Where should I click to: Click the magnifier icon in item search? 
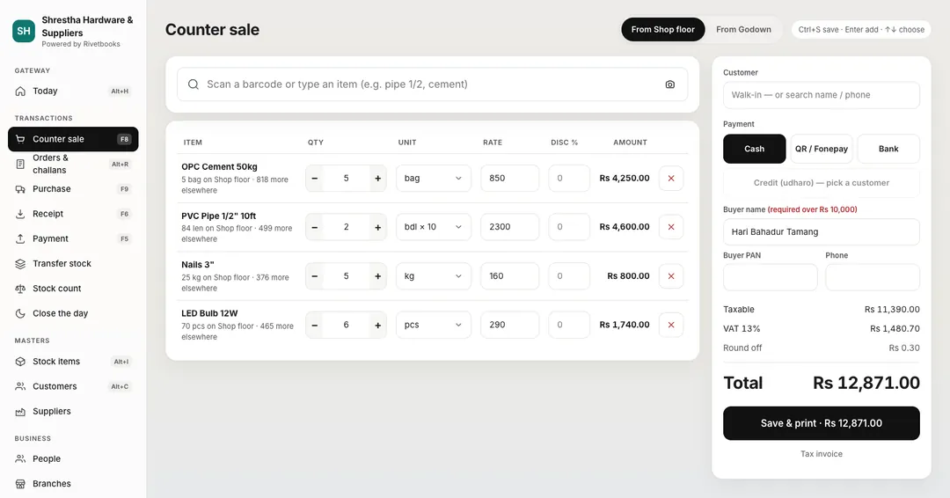[x=194, y=84]
